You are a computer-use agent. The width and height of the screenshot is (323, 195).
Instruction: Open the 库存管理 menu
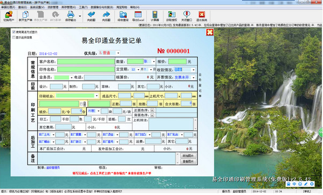[x=68, y=7]
